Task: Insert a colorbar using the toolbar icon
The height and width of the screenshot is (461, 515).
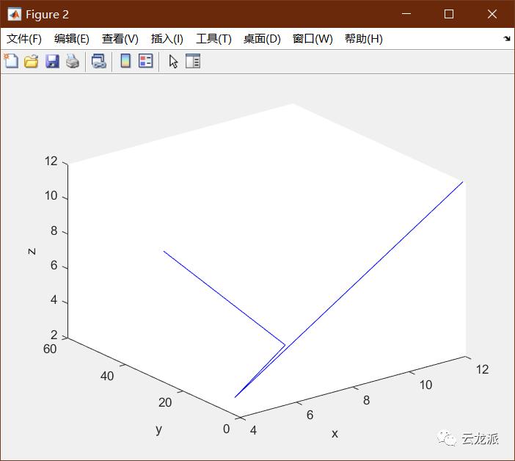Action: [x=125, y=61]
